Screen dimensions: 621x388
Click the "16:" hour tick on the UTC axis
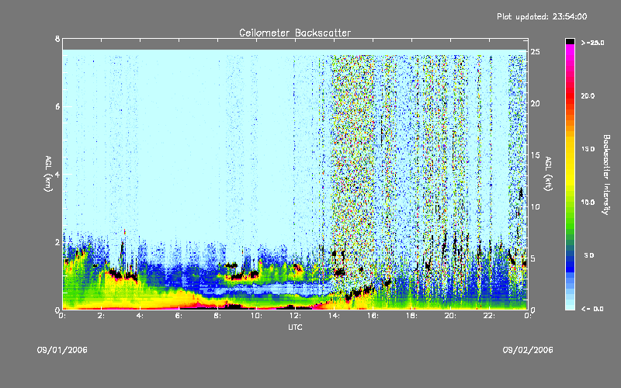pos(373,316)
